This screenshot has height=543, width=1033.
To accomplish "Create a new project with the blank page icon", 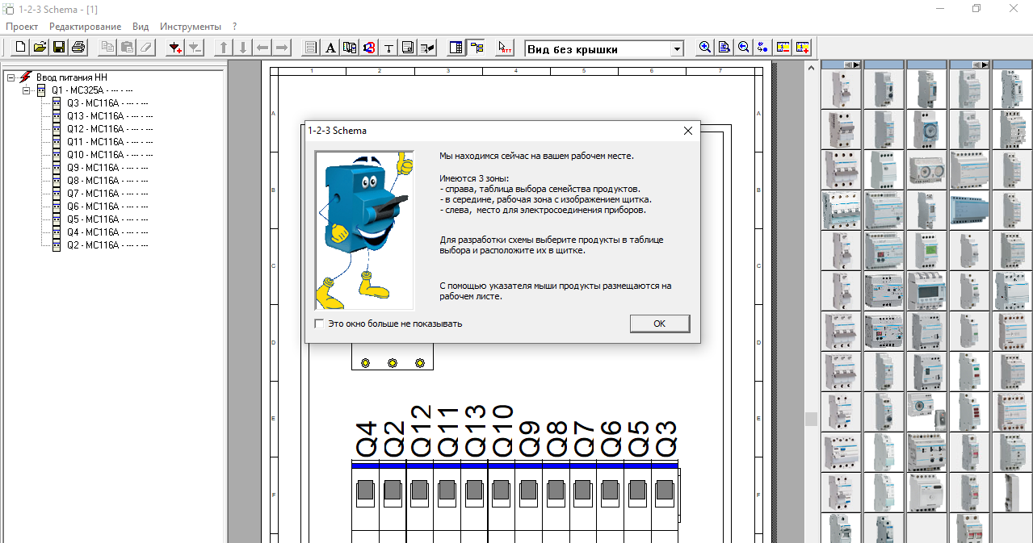I will [21, 48].
